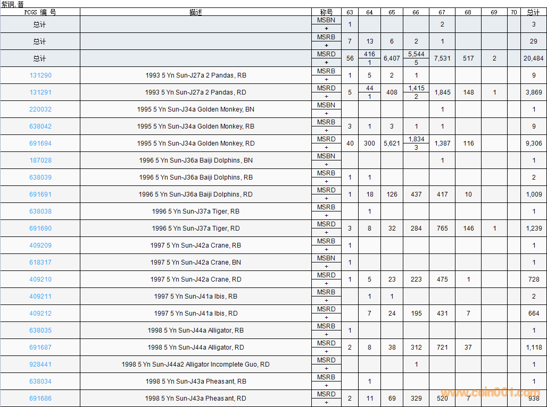
Task: Click the 描述 column header
Action: click(x=195, y=12)
